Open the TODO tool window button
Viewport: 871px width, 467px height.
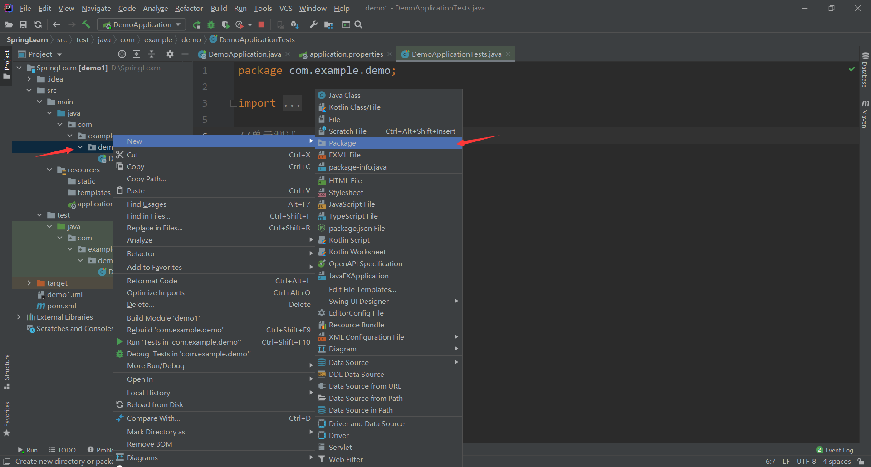tap(62, 450)
